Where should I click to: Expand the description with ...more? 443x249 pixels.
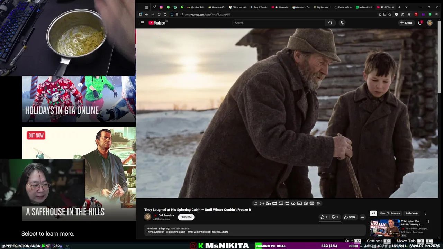[225, 232]
